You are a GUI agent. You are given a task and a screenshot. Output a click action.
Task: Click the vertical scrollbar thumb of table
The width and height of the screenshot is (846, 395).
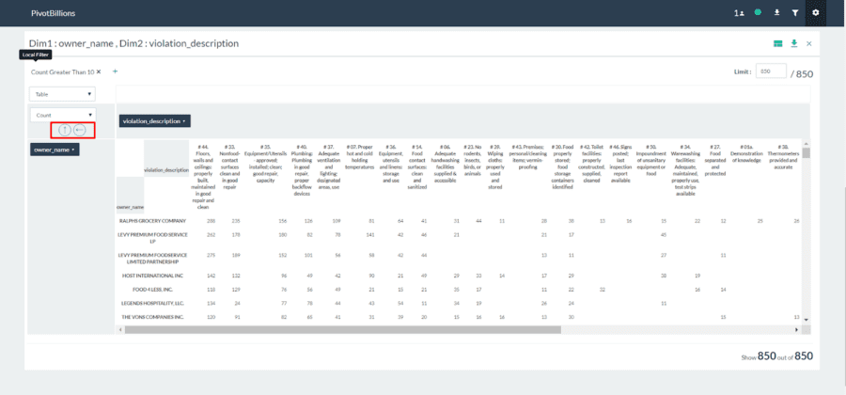807,152
